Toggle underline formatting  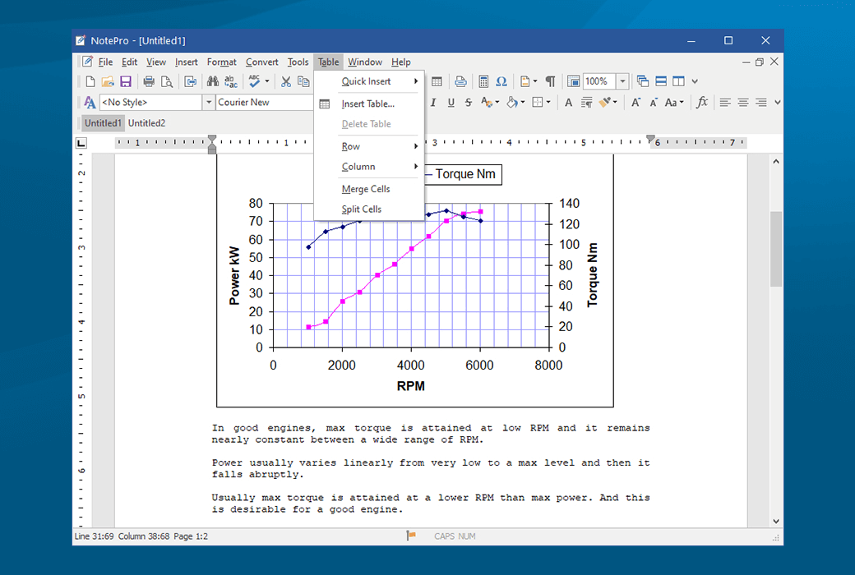click(x=451, y=103)
